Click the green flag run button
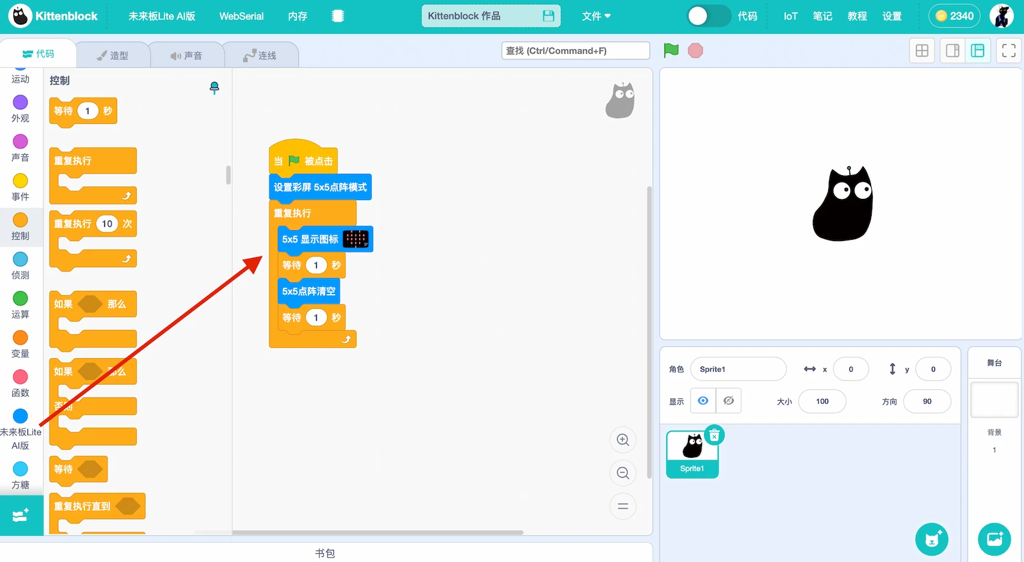 point(671,51)
